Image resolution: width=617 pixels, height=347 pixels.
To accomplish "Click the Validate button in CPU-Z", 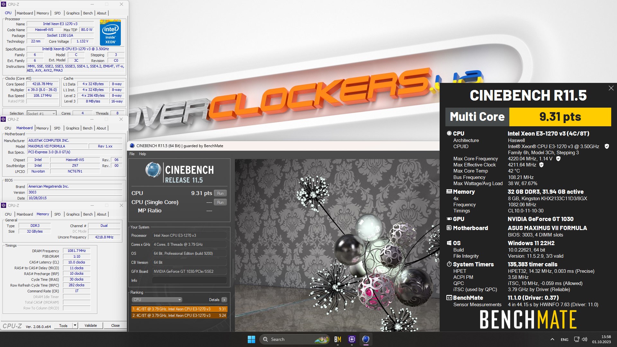I will (x=91, y=325).
